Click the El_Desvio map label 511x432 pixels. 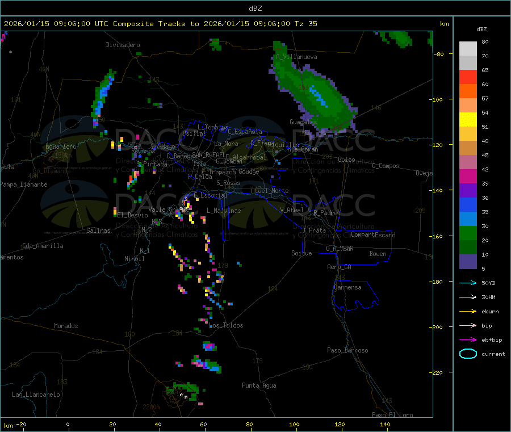tap(133, 215)
